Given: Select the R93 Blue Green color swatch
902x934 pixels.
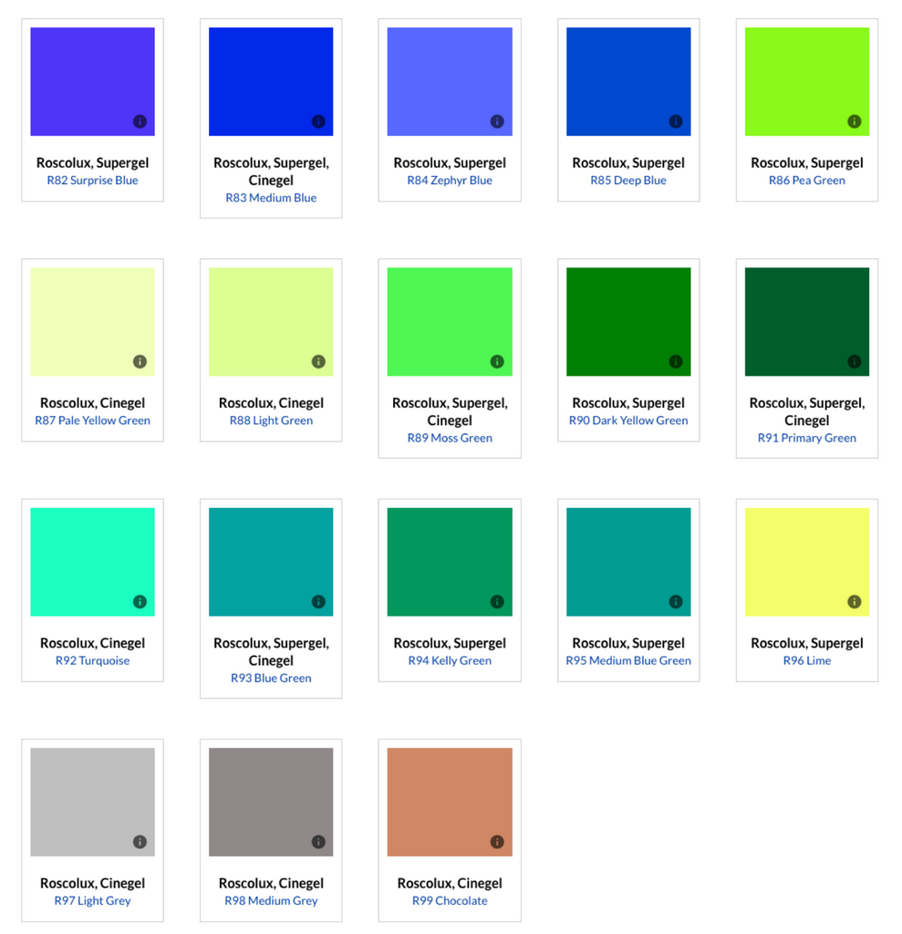Looking at the screenshot, I should pos(271,561).
